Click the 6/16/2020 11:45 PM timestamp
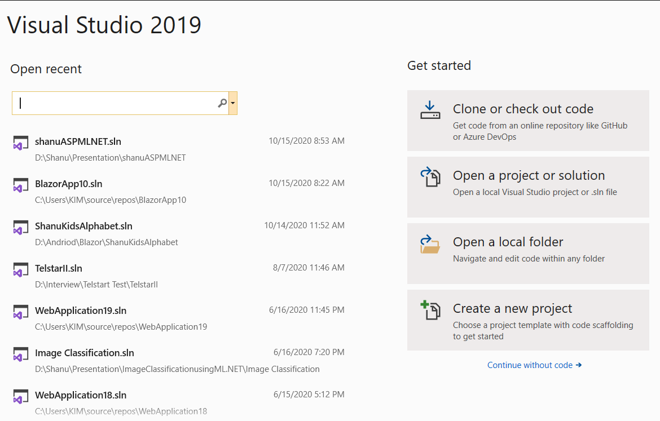660x421 pixels. [x=306, y=310]
